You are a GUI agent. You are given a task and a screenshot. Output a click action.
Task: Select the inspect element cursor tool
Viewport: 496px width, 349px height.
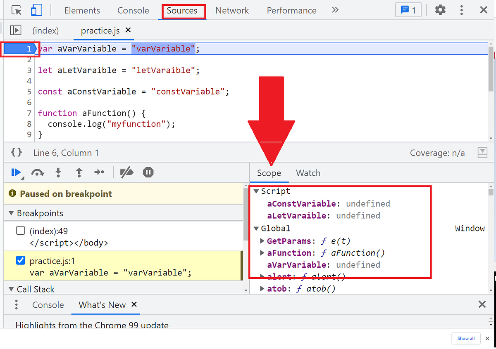click(x=16, y=10)
